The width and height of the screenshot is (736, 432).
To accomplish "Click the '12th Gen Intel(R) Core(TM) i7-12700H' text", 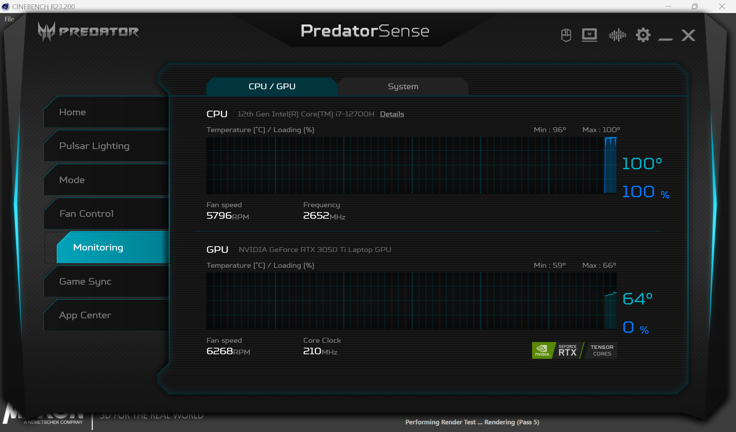I will 306,114.
